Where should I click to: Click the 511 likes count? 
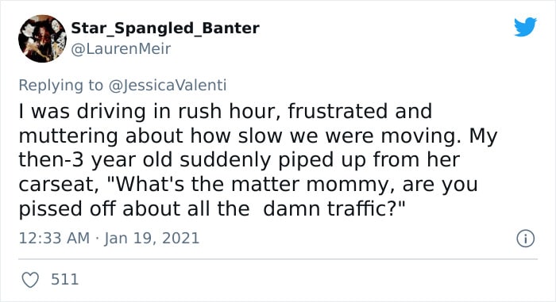pos(65,279)
